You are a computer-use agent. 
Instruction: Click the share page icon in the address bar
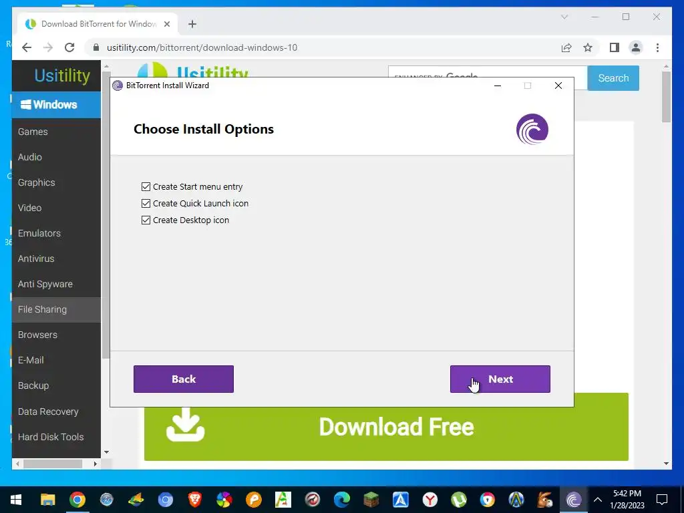(566, 47)
